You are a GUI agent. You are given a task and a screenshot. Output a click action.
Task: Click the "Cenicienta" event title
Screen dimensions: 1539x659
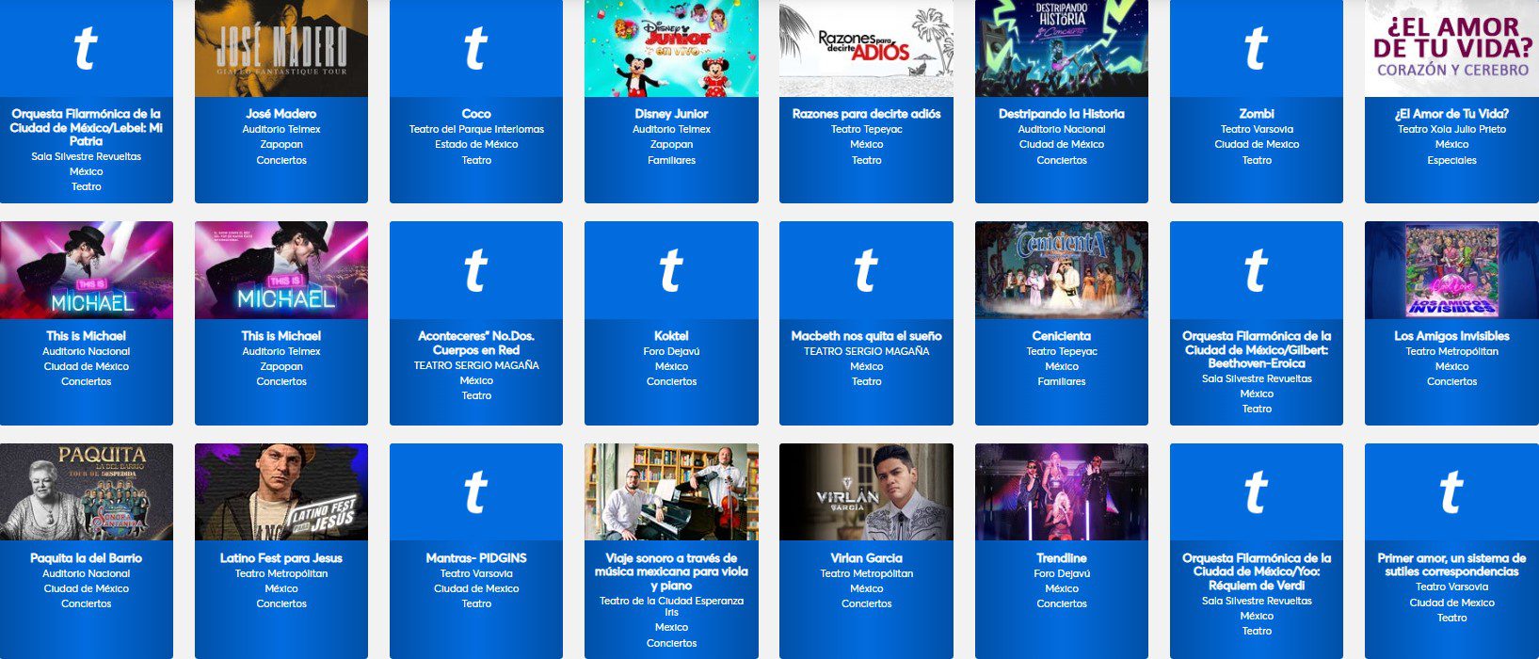click(1062, 336)
